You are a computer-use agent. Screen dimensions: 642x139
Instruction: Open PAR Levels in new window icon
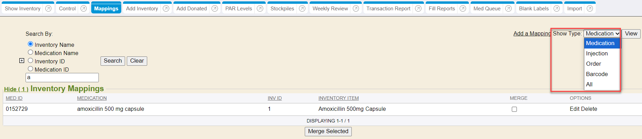[260, 9]
